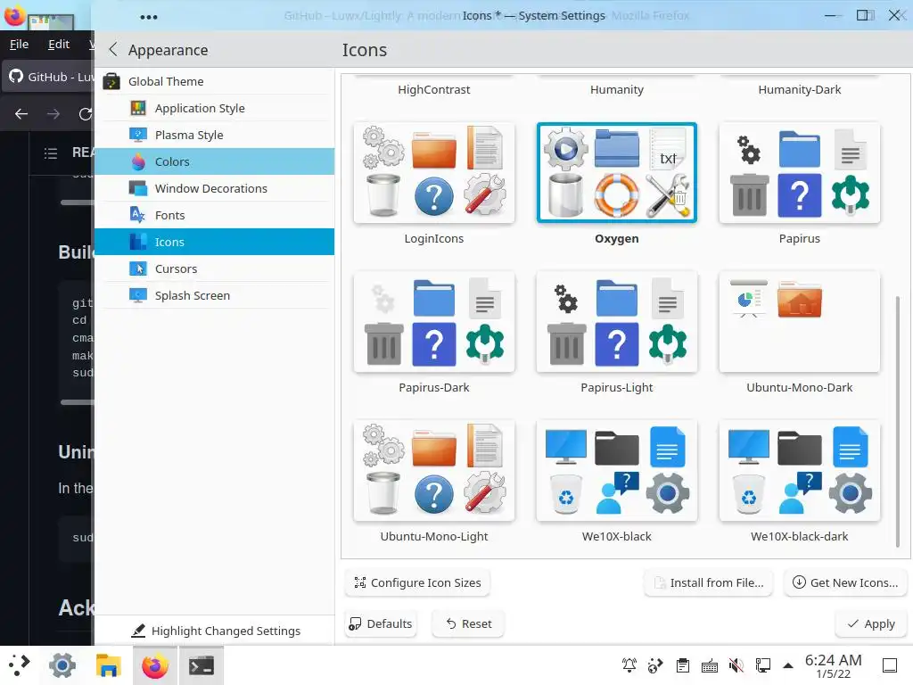Click the Fonts sidebar icon
This screenshot has height=685, width=913.
[138, 216]
